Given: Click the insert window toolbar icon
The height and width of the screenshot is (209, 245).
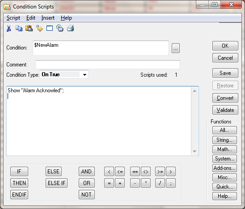Looking at the screenshot, I should [50, 28].
